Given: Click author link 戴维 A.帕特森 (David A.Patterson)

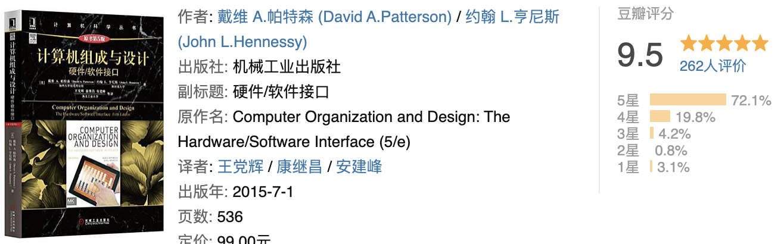Looking at the screenshot, I should coord(334,17).
